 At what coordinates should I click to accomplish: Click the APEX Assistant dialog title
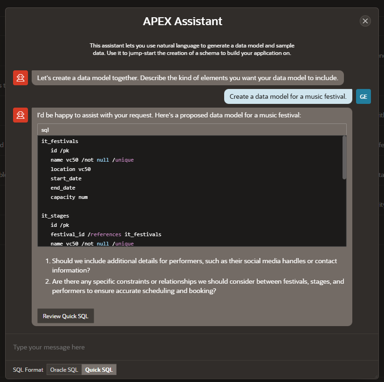tap(182, 21)
